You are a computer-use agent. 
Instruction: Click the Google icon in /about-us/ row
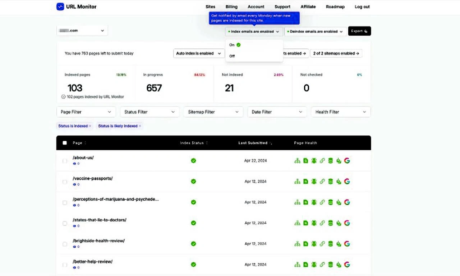click(x=347, y=161)
